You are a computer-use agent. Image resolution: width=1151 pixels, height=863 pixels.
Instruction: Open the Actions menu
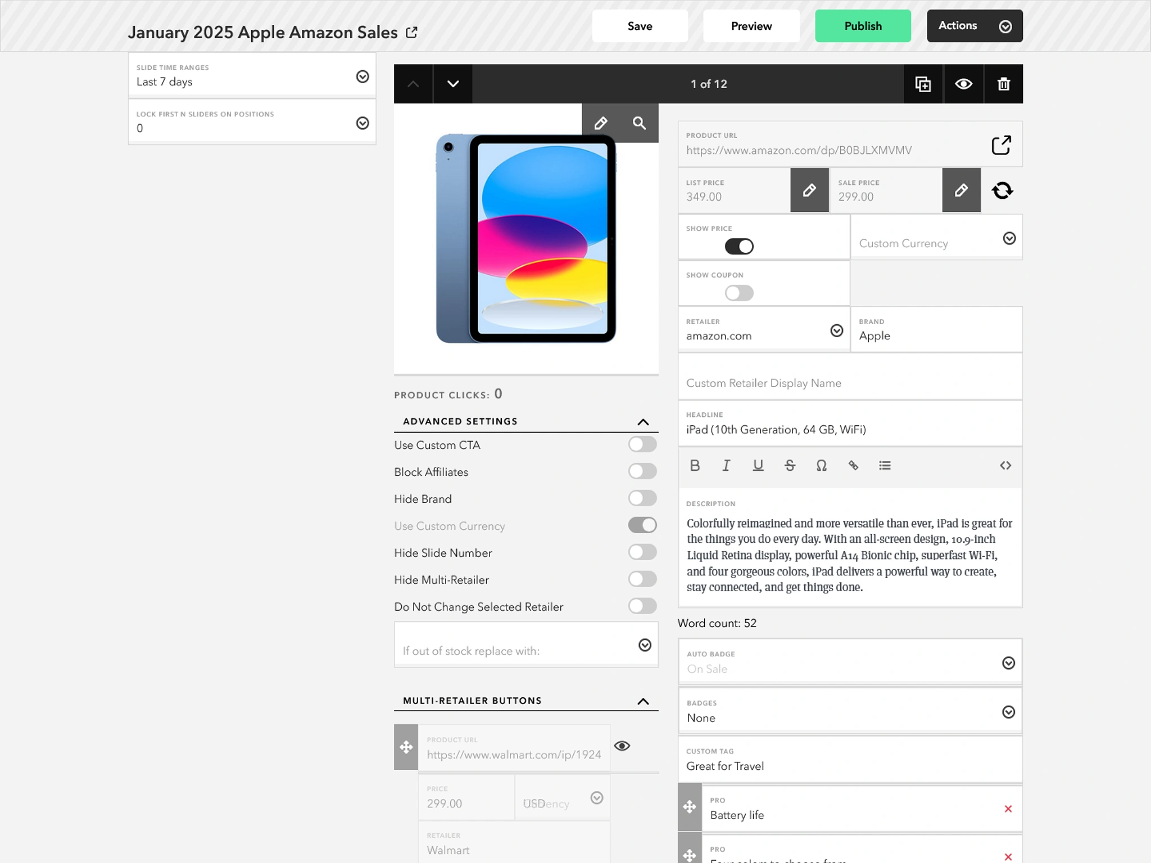pyautogui.click(x=974, y=26)
